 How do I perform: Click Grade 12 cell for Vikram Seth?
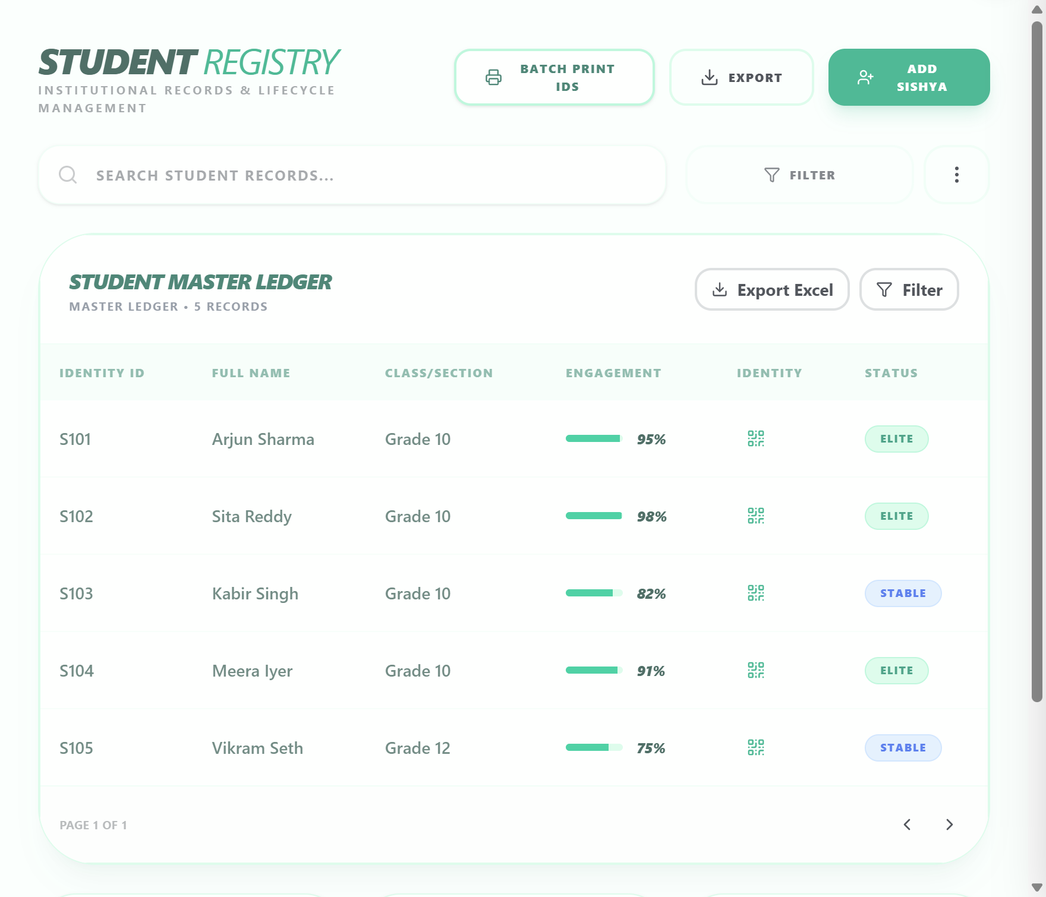pos(418,748)
